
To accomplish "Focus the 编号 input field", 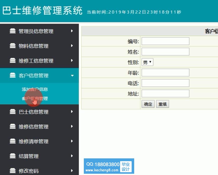I will (x=165, y=41).
